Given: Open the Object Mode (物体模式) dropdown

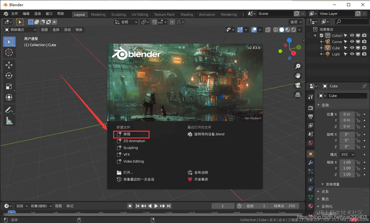Looking at the screenshot, I should (21, 30).
